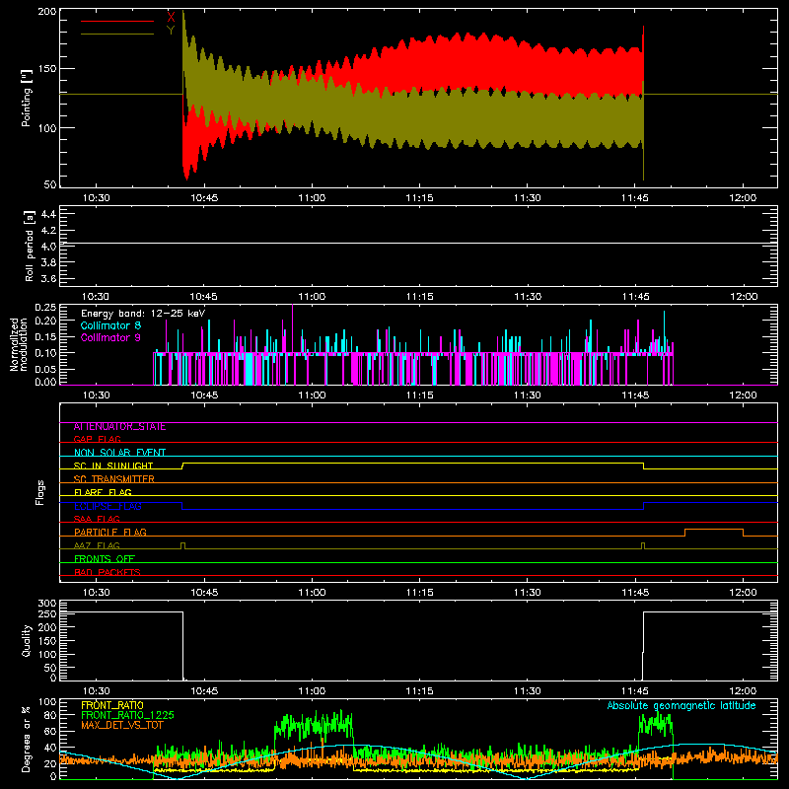
Task: Click the 0.25 tick on modulation axis
Action: pos(45,308)
